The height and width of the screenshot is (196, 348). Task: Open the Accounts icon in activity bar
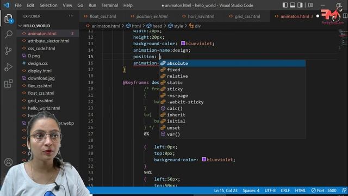coord(9,162)
